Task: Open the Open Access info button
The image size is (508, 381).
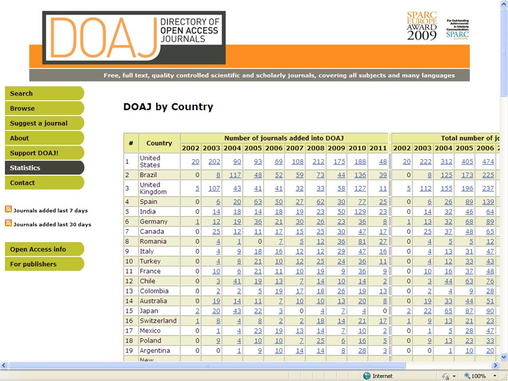Action: pyautogui.click(x=44, y=249)
